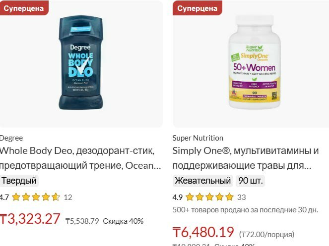Click the 500+ товаров продано text
The width and height of the screenshot is (329, 246).
point(245,210)
